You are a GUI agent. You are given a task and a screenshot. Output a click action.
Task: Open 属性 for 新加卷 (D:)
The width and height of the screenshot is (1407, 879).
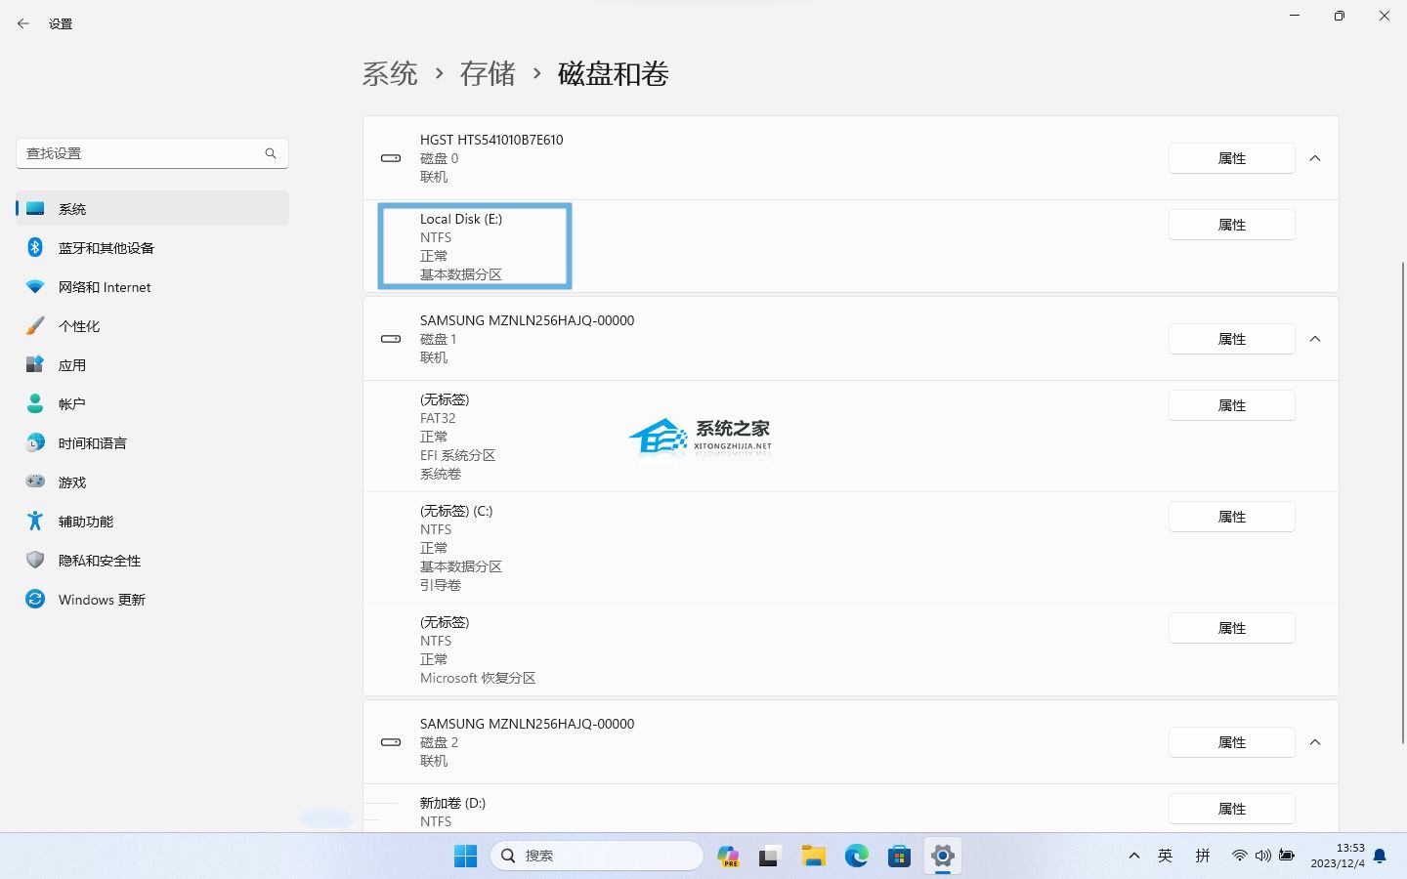[x=1231, y=809]
